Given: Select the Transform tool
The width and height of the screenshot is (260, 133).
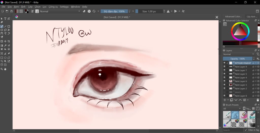Looking at the screenshot, I should pos(2,41).
